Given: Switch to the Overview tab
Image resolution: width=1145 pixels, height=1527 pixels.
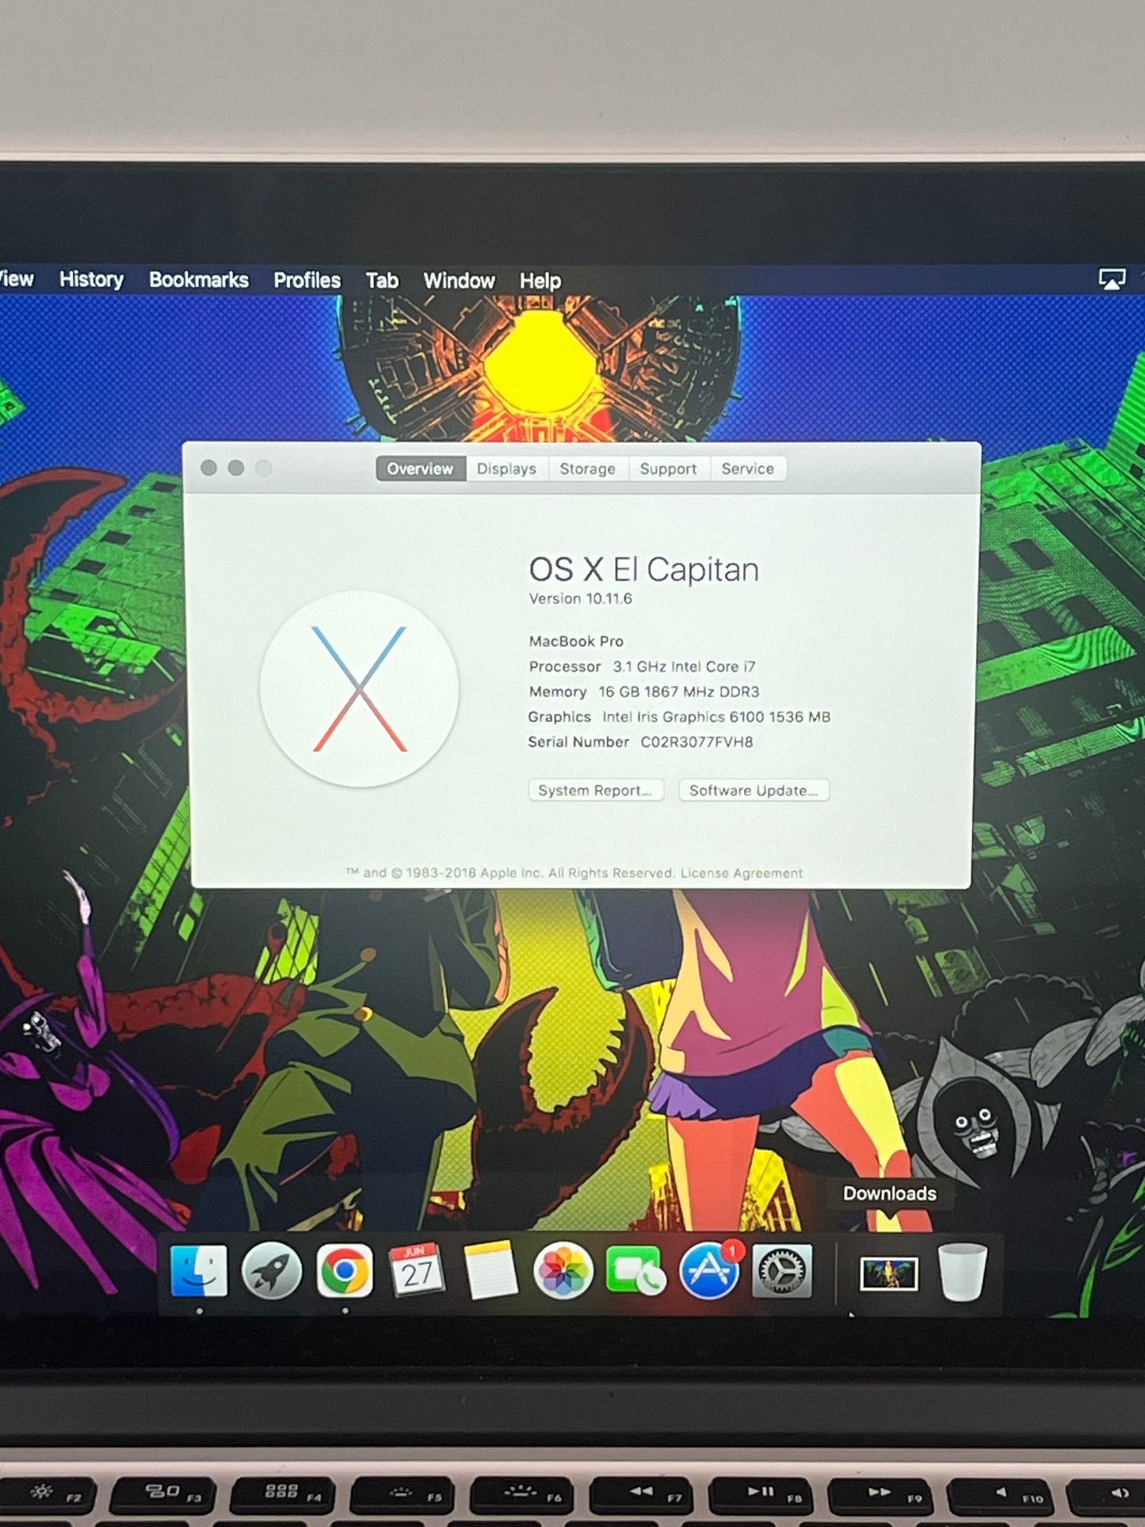Looking at the screenshot, I should click(x=421, y=468).
